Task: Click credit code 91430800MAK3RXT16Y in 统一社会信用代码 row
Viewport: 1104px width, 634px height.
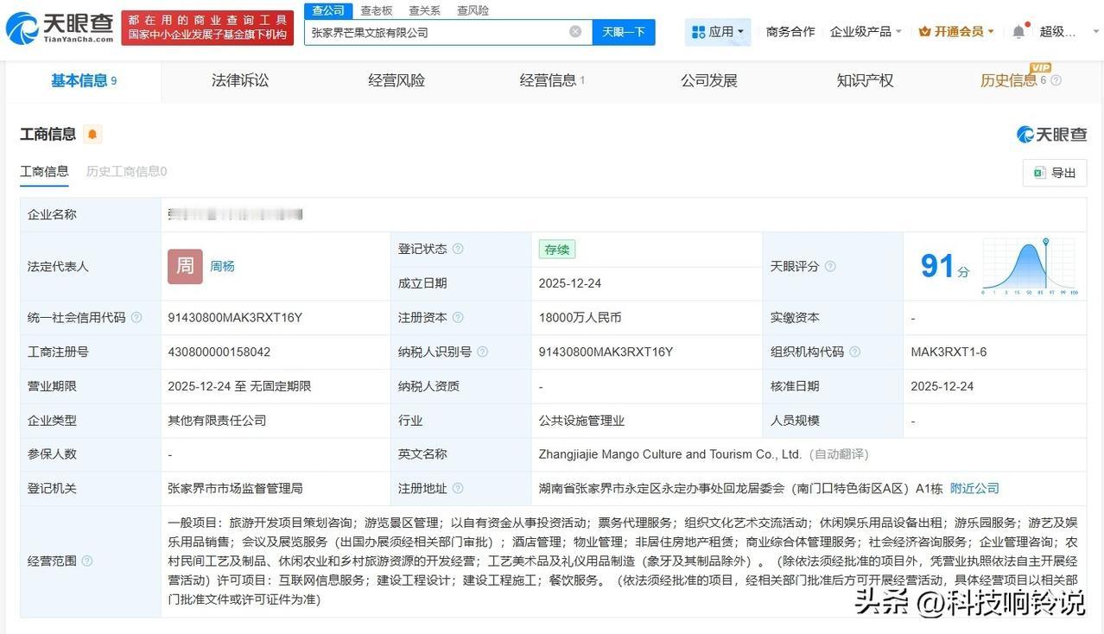Action: point(235,318)
